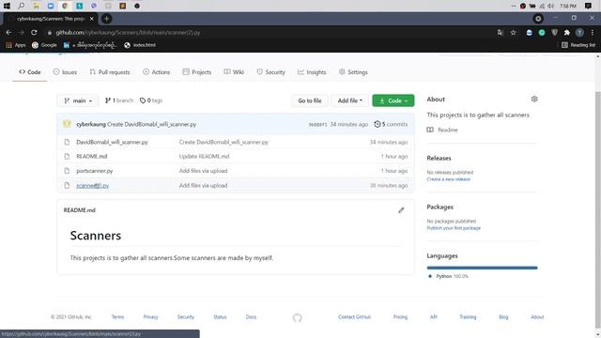Open the Add file dropdown
Viewport: 601px width, 338px height.
[x=349, y=100]
